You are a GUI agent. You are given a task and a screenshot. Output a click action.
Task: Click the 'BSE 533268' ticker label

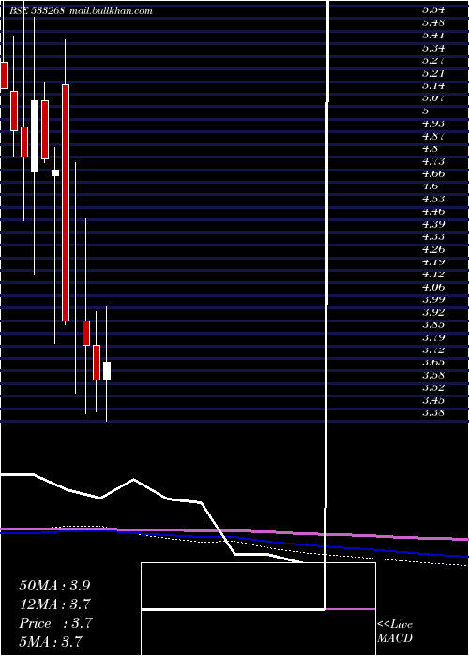[x=37, y=11]
